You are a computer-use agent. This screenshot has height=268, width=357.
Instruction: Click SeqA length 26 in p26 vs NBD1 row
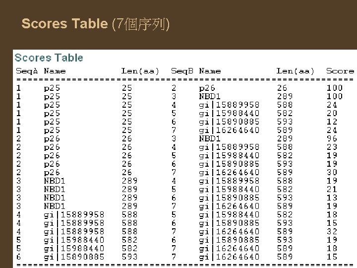click(127, 138)
